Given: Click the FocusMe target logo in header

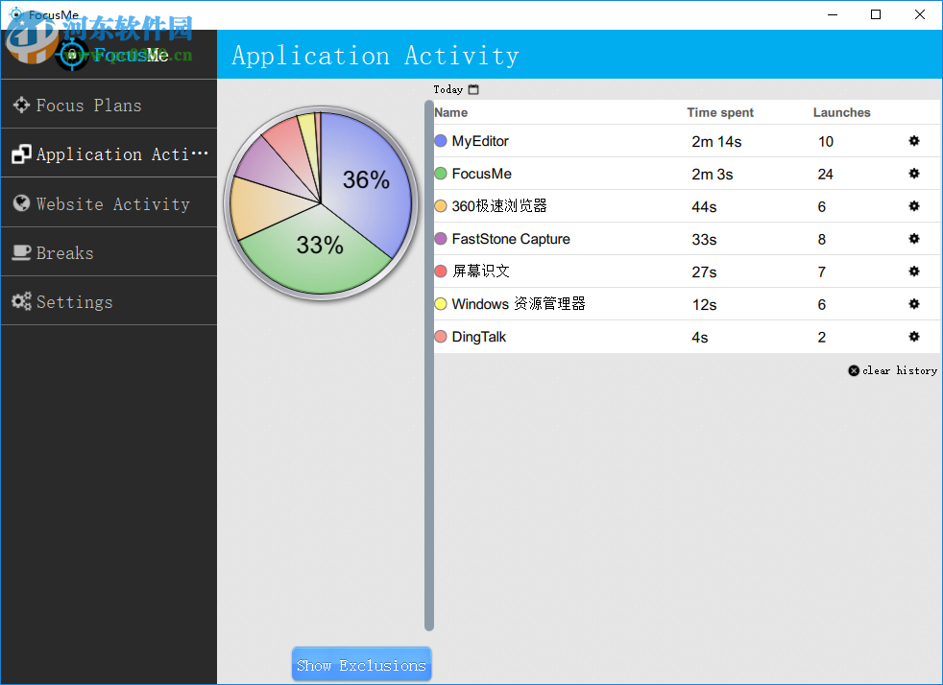Looking at the screenshot, I should (x=72, y=55).
